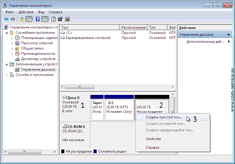Click the Диск 0 label
This screenshot has width=235, height=164.
coord(73,98)
